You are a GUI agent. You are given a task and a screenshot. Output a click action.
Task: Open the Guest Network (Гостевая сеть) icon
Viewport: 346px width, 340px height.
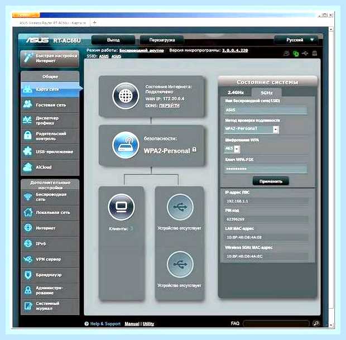click(28, 105)
